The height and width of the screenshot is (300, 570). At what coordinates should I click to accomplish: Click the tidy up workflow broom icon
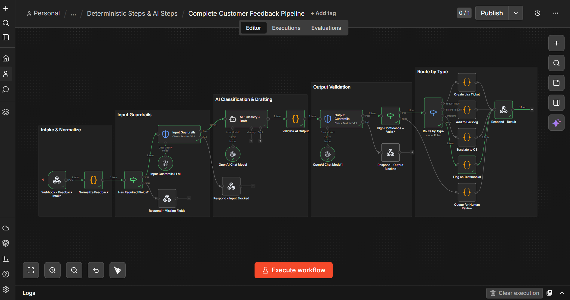tap(118, 270)
